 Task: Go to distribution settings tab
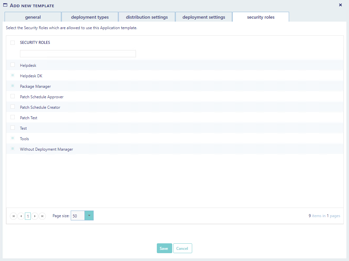(147, 17)
